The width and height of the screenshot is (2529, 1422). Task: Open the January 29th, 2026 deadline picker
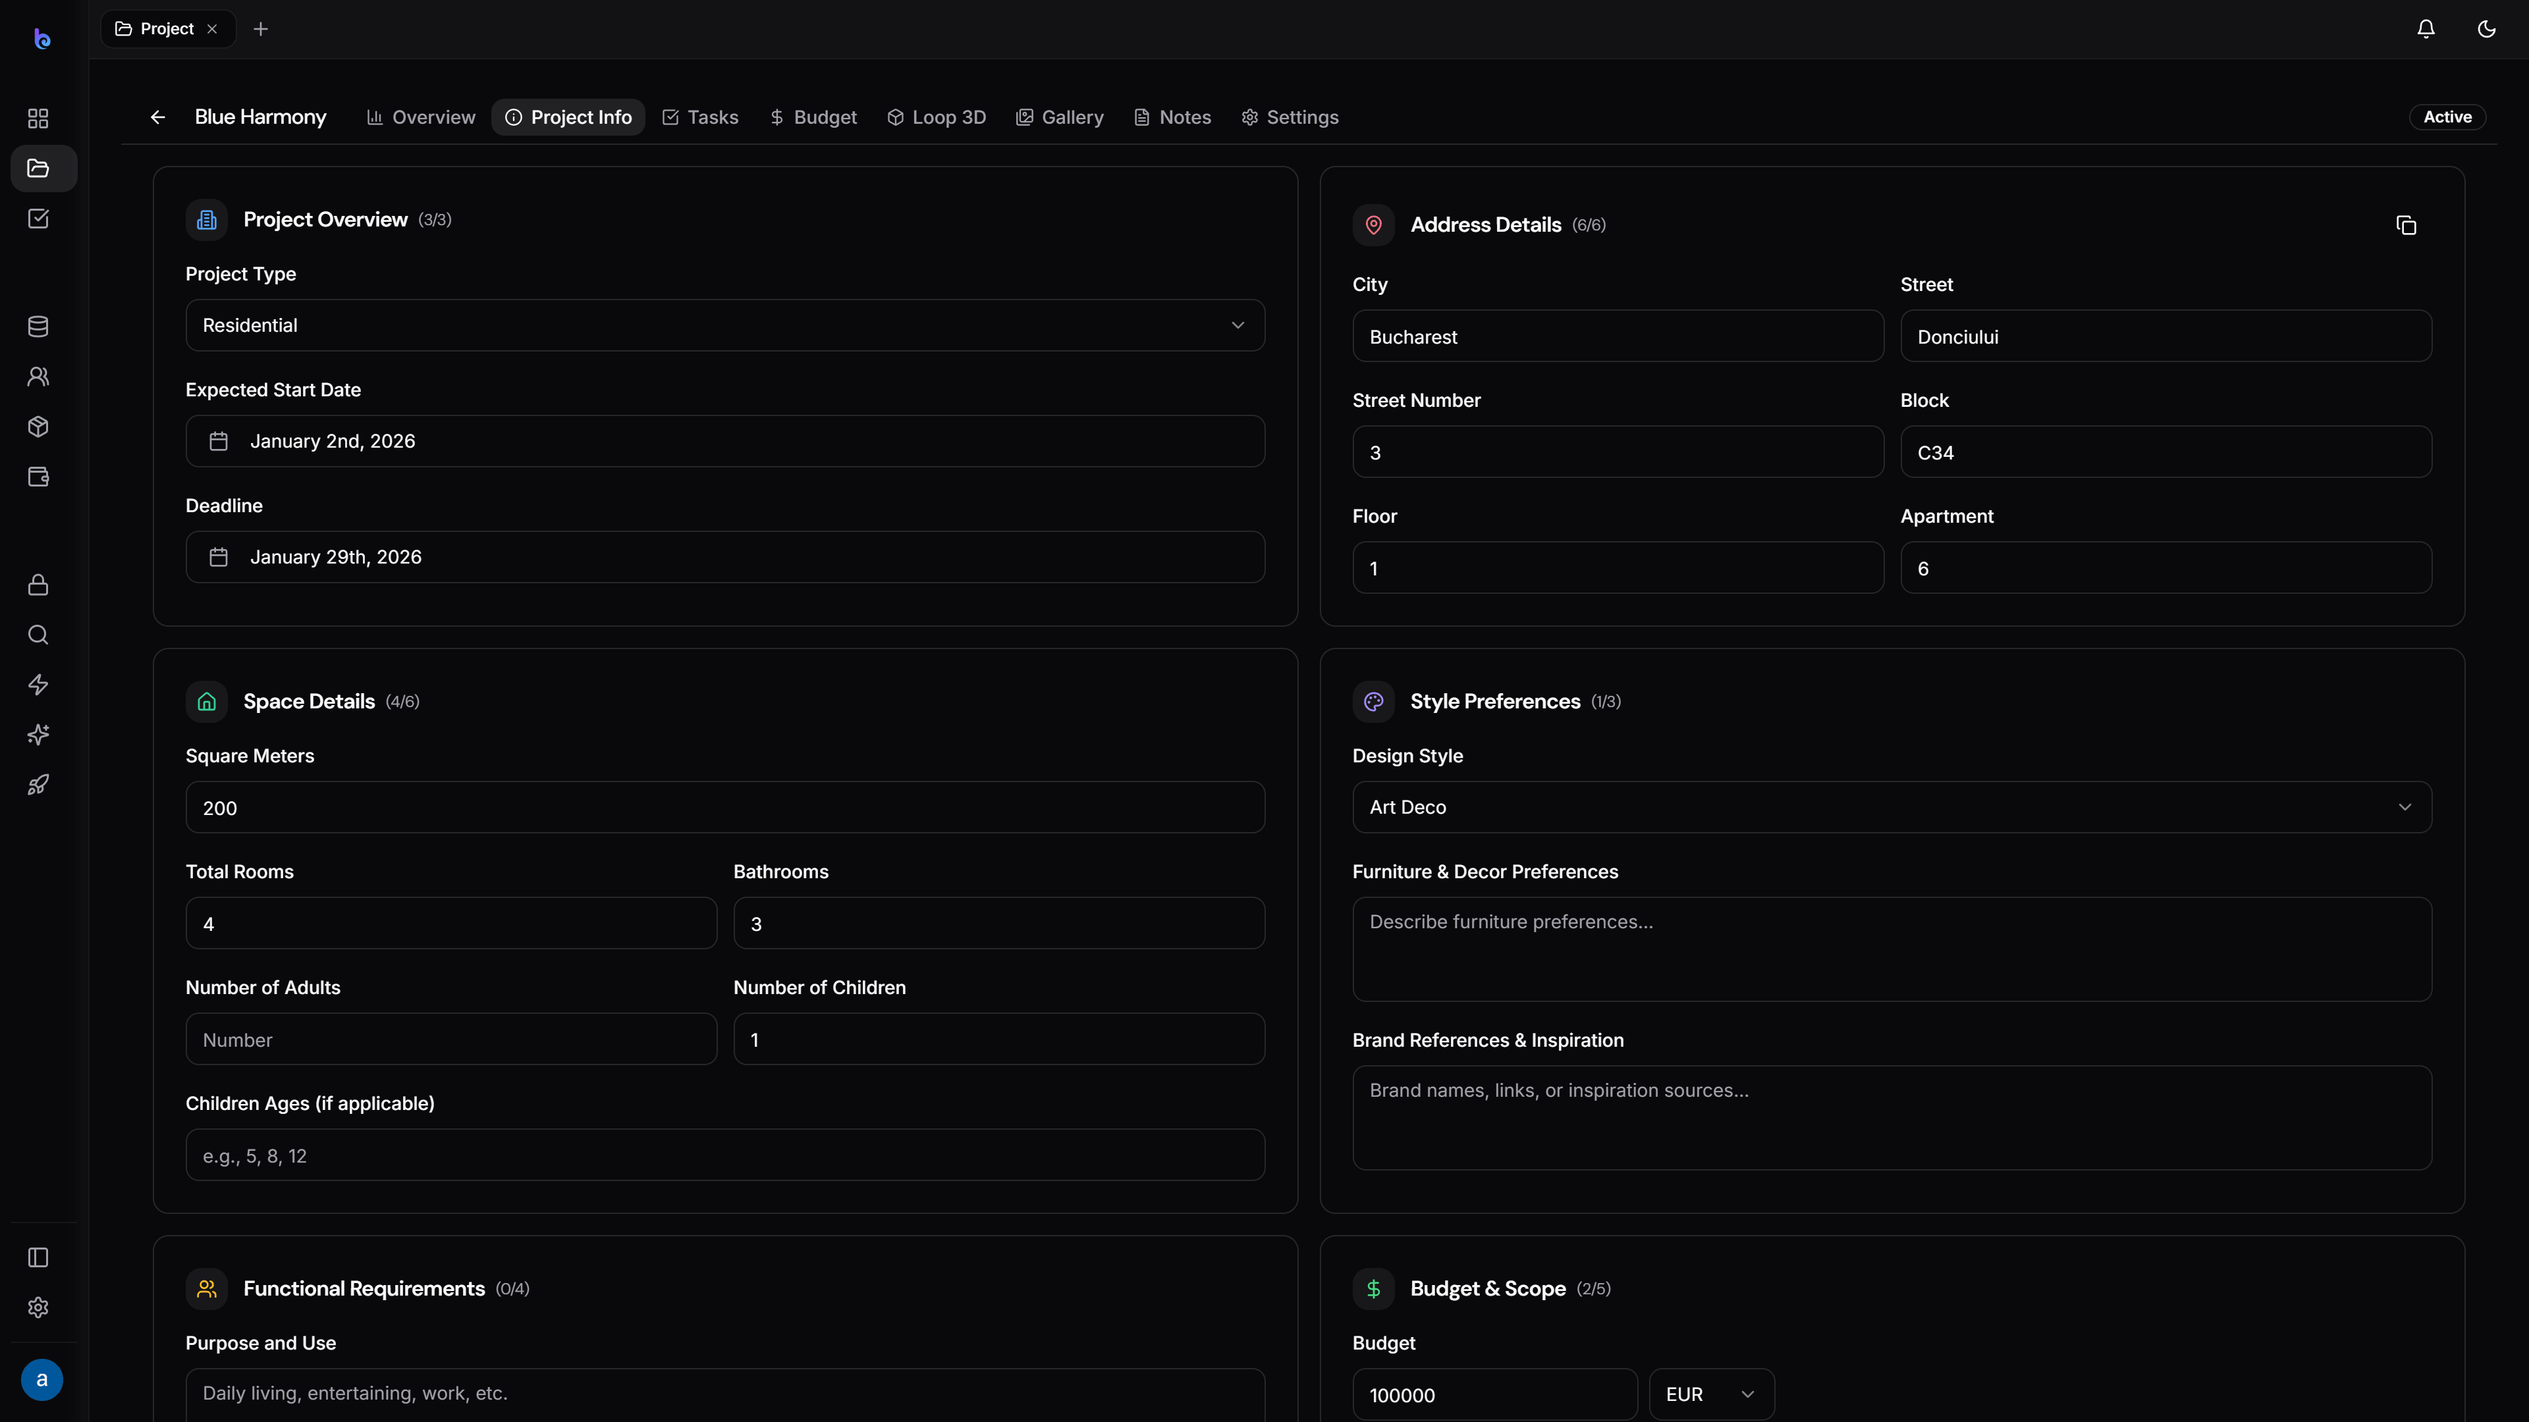[726, 558]
